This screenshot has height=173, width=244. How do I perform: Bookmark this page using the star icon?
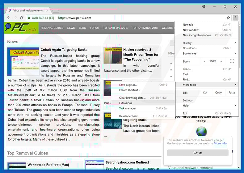click(x=228, y=18)
